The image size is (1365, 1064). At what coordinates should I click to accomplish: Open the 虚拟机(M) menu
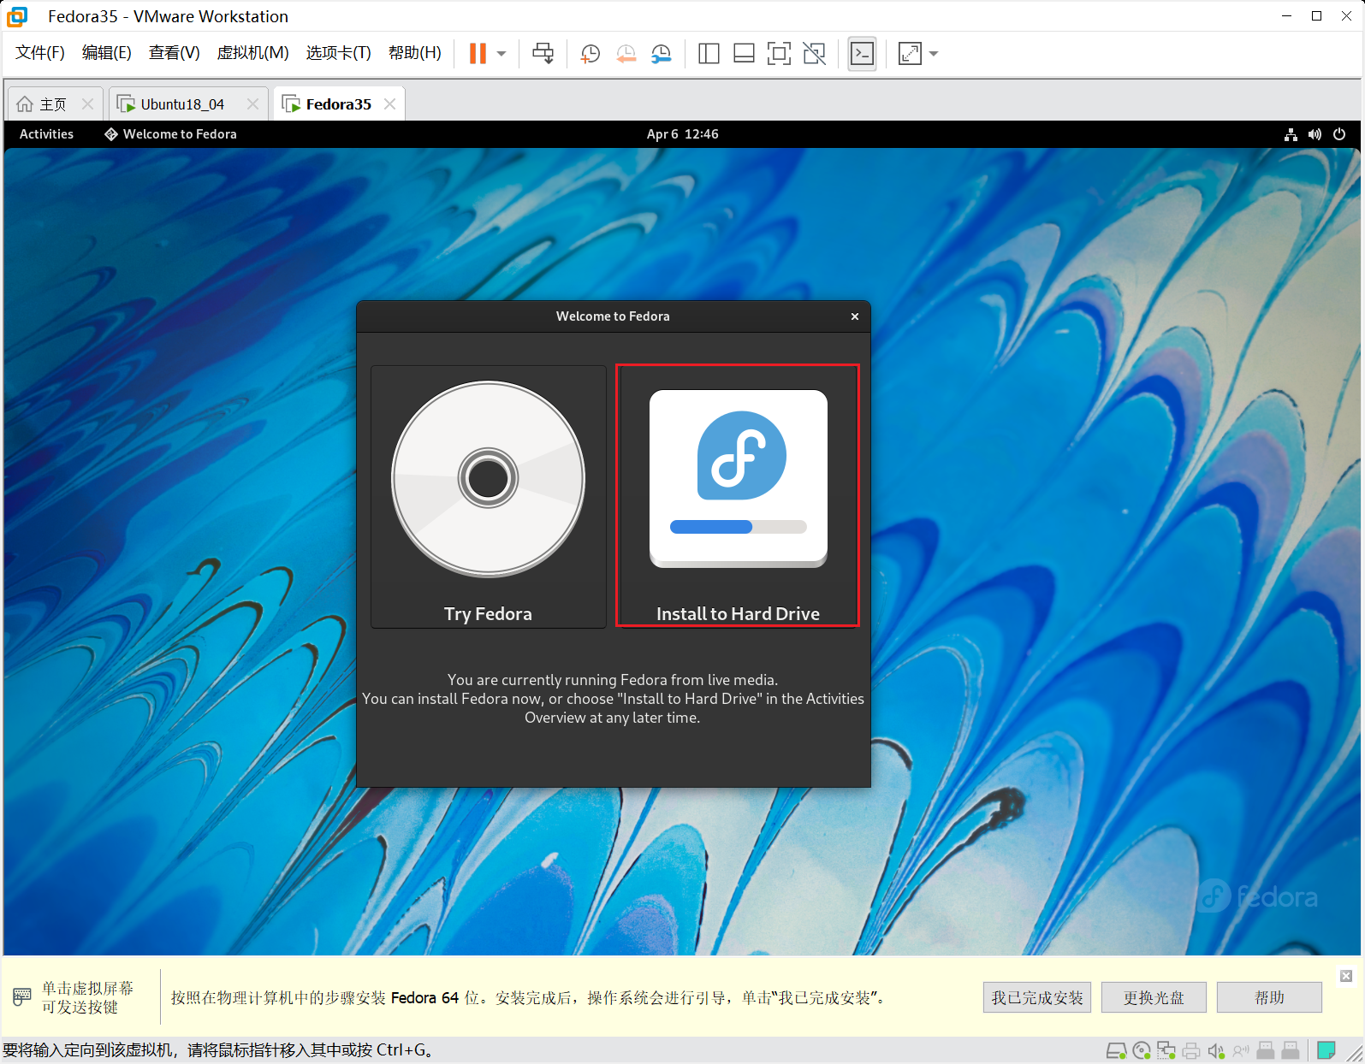coord(252,53)
